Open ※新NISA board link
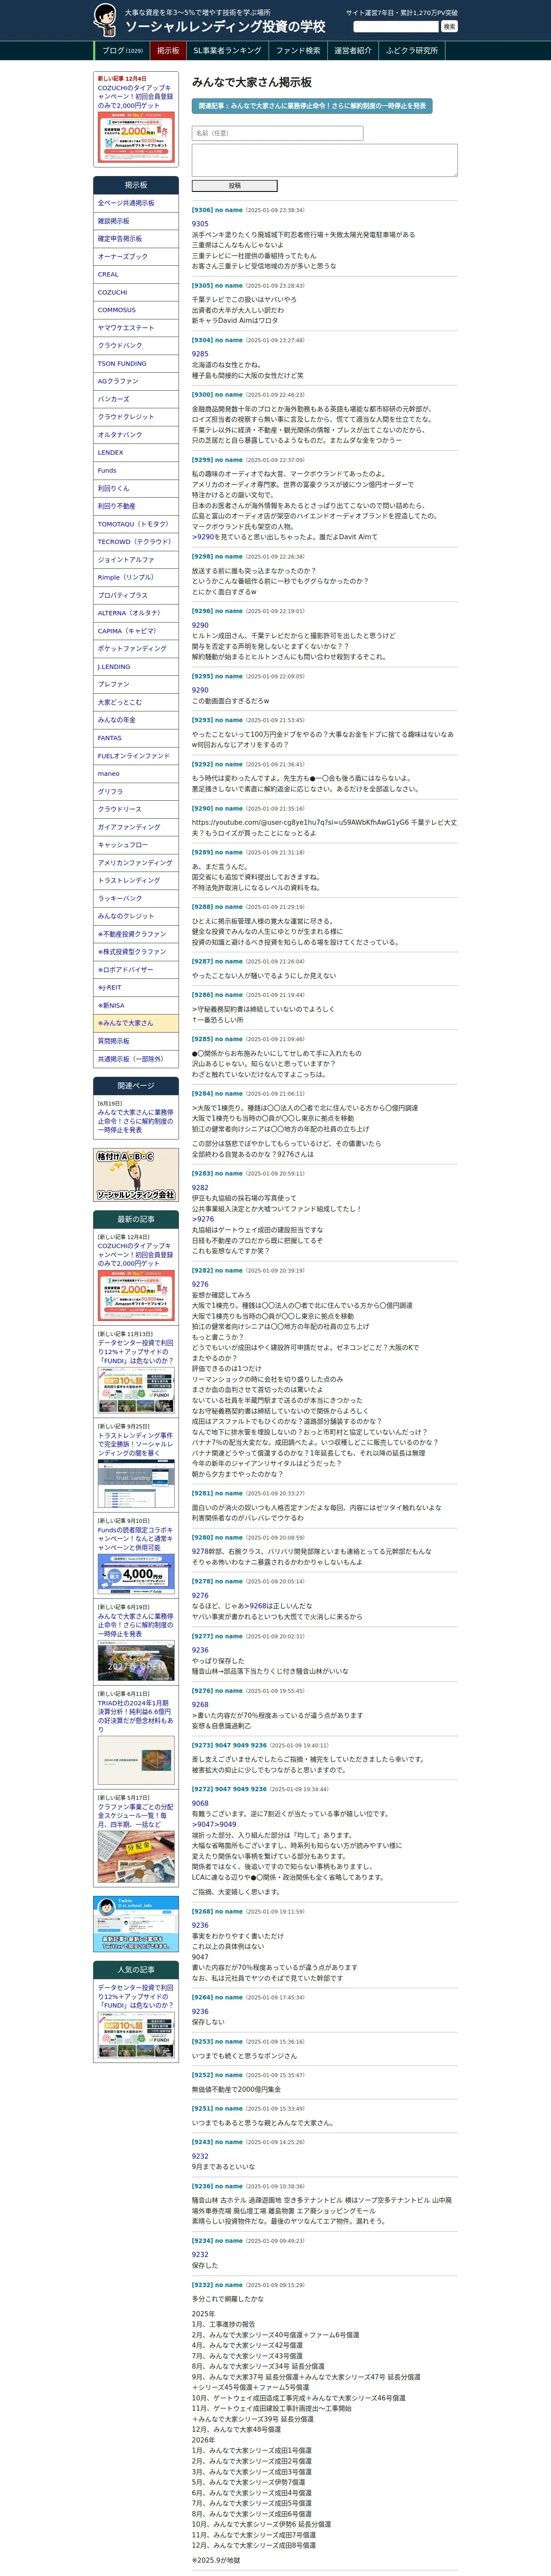The width and height of the screenshot is (551, 2576). click(x=136, y=1005)
